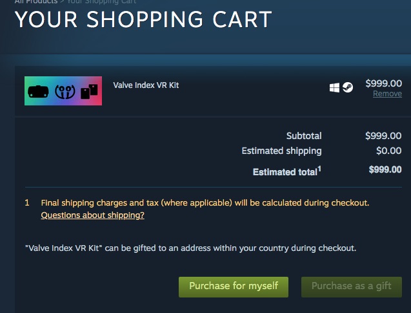
Task: Click the final shipping charges notice text
Action: point(205,203)
